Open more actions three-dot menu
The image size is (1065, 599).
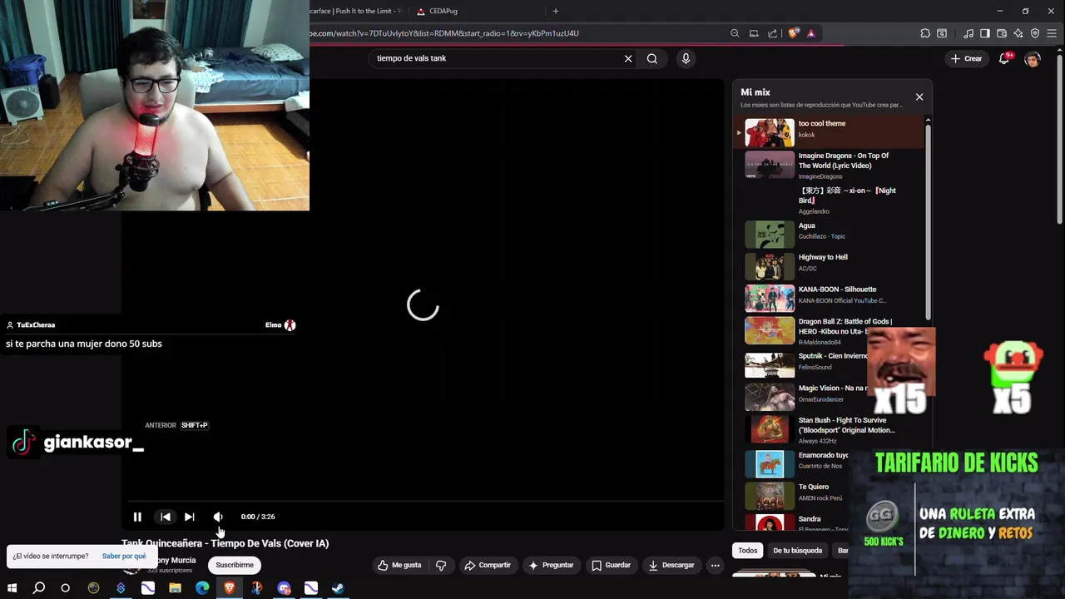[x=715, y=565]
